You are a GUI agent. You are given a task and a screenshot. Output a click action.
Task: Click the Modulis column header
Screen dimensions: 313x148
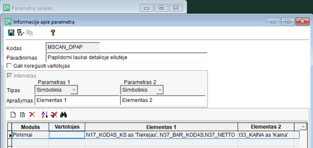coord(30,127)
